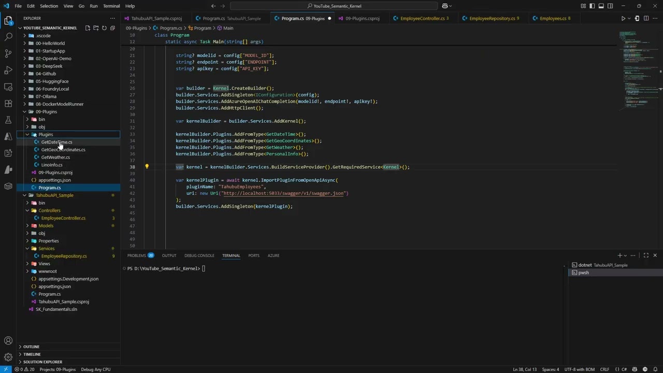Open the Source Control view

click(8, 54)
